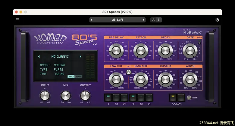
Task: Enable low cut 24 dB slope button
Action: 124,97
